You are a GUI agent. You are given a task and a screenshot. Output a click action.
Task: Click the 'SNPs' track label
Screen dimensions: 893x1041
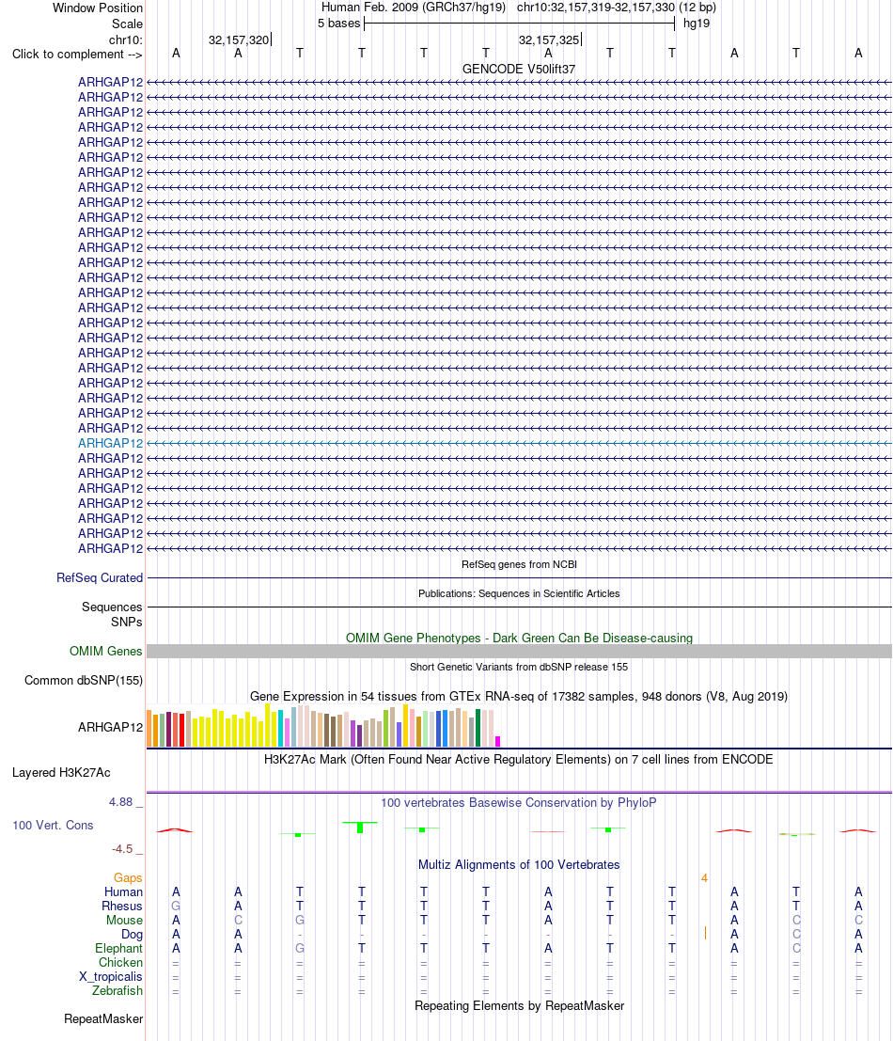coord(126,623)
